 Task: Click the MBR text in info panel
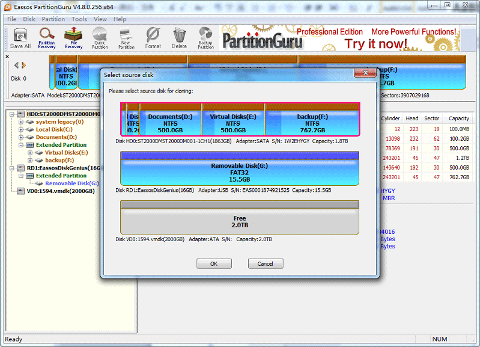point(389,198)
